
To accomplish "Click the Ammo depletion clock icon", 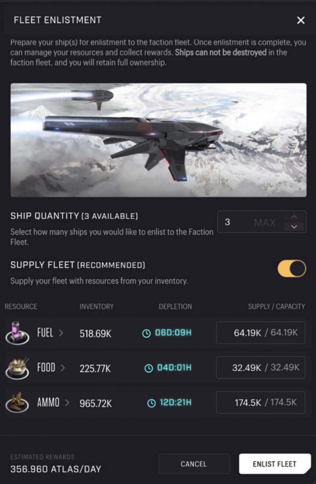I will pyautogui.click(x=151, y=403).
